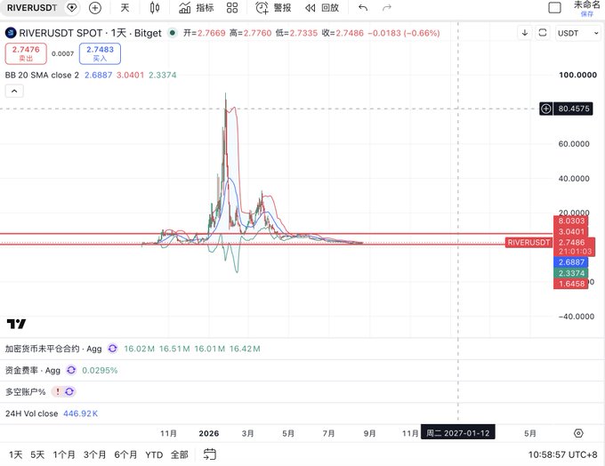Click the 保存 save link under 未命名
This screenshot has height=466, width=605.
click(x=587, y=14)
